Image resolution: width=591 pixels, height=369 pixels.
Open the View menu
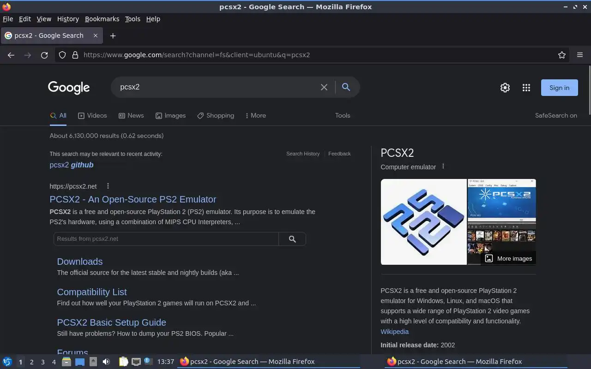pos(44,19)
